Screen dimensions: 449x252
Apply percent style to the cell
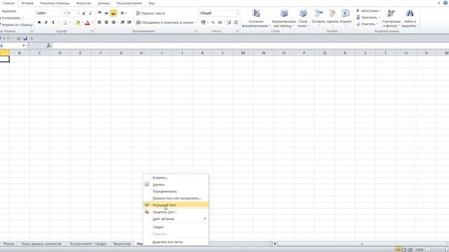click(x=213, y=22)
